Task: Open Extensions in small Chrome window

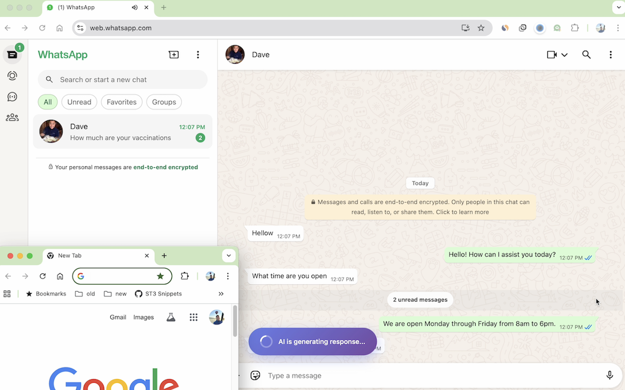Action: (x=185, y=276)
